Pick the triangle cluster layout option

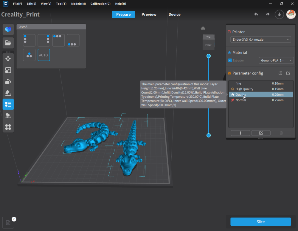(29, 55)
